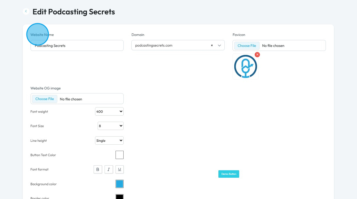
Task: Open the Line height dropdown
Action: pyautogui.click(x=109, y=141)
